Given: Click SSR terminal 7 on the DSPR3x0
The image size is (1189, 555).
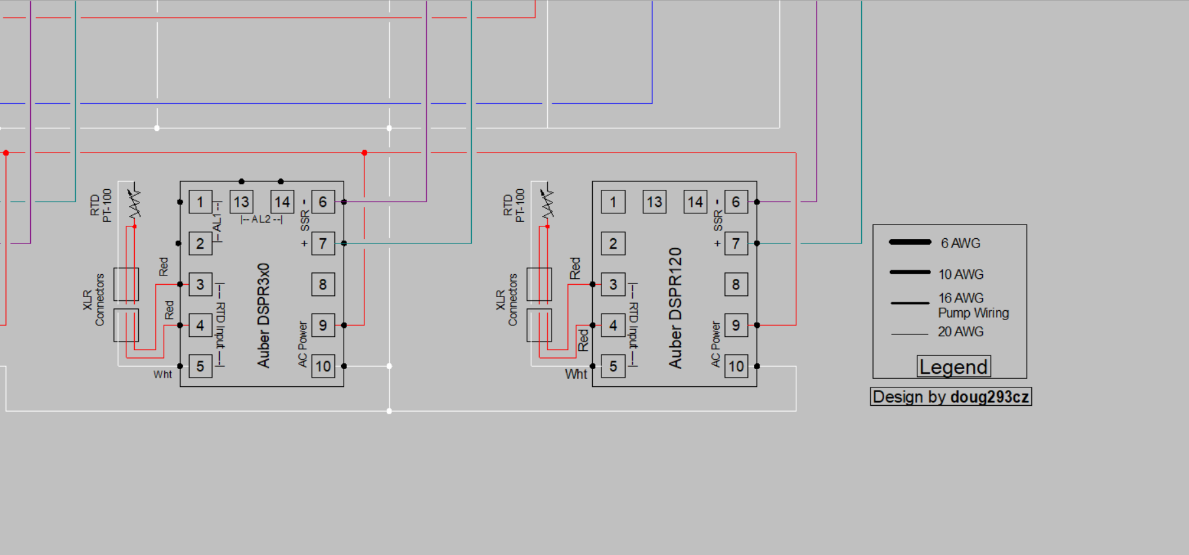Looking at the screenshot, I should point(323,243).
